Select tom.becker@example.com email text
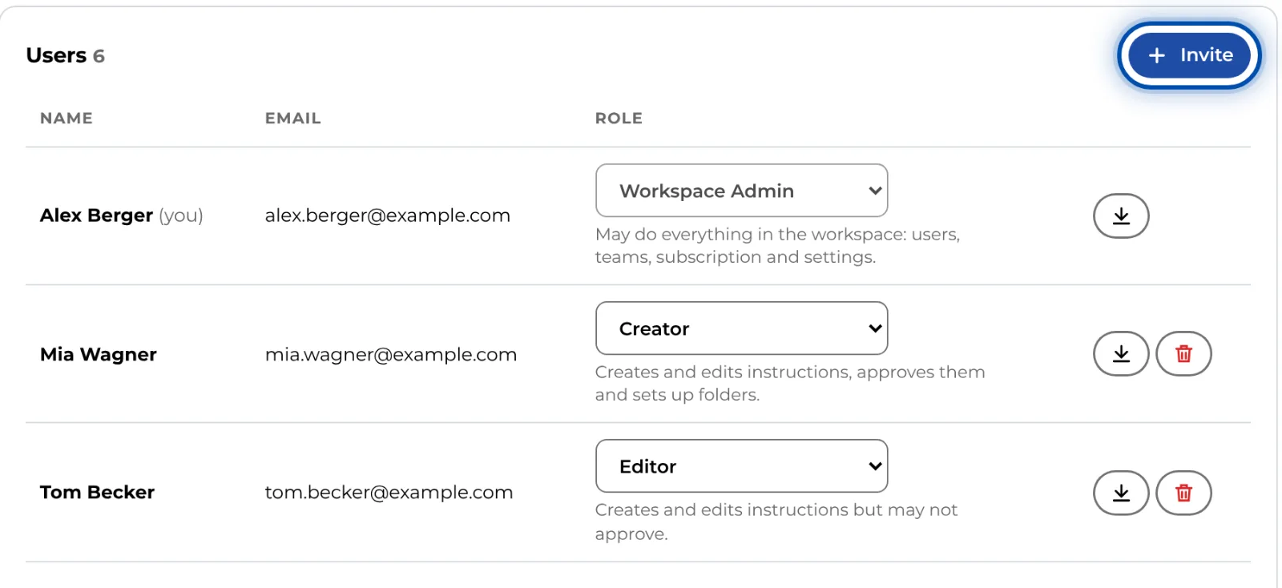1282x588 pixels. [389, 492]
